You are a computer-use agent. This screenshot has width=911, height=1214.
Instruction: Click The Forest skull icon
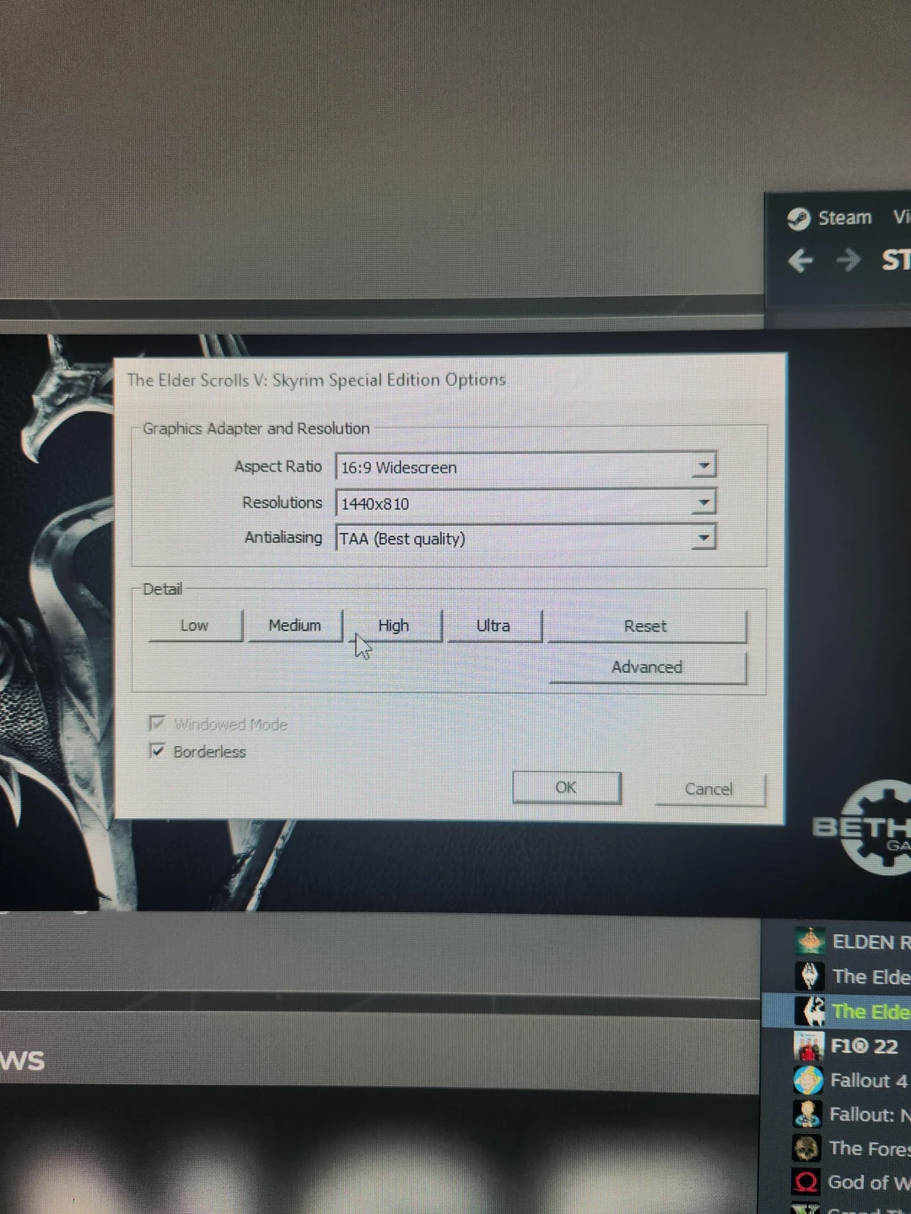click(806, 1147)
